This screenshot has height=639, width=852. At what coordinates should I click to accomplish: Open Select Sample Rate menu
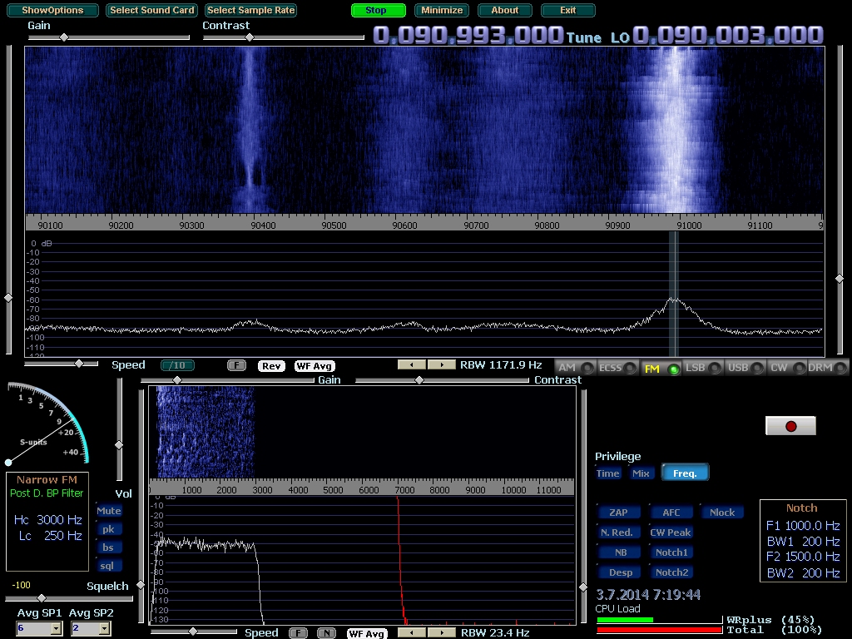point(251,10)
